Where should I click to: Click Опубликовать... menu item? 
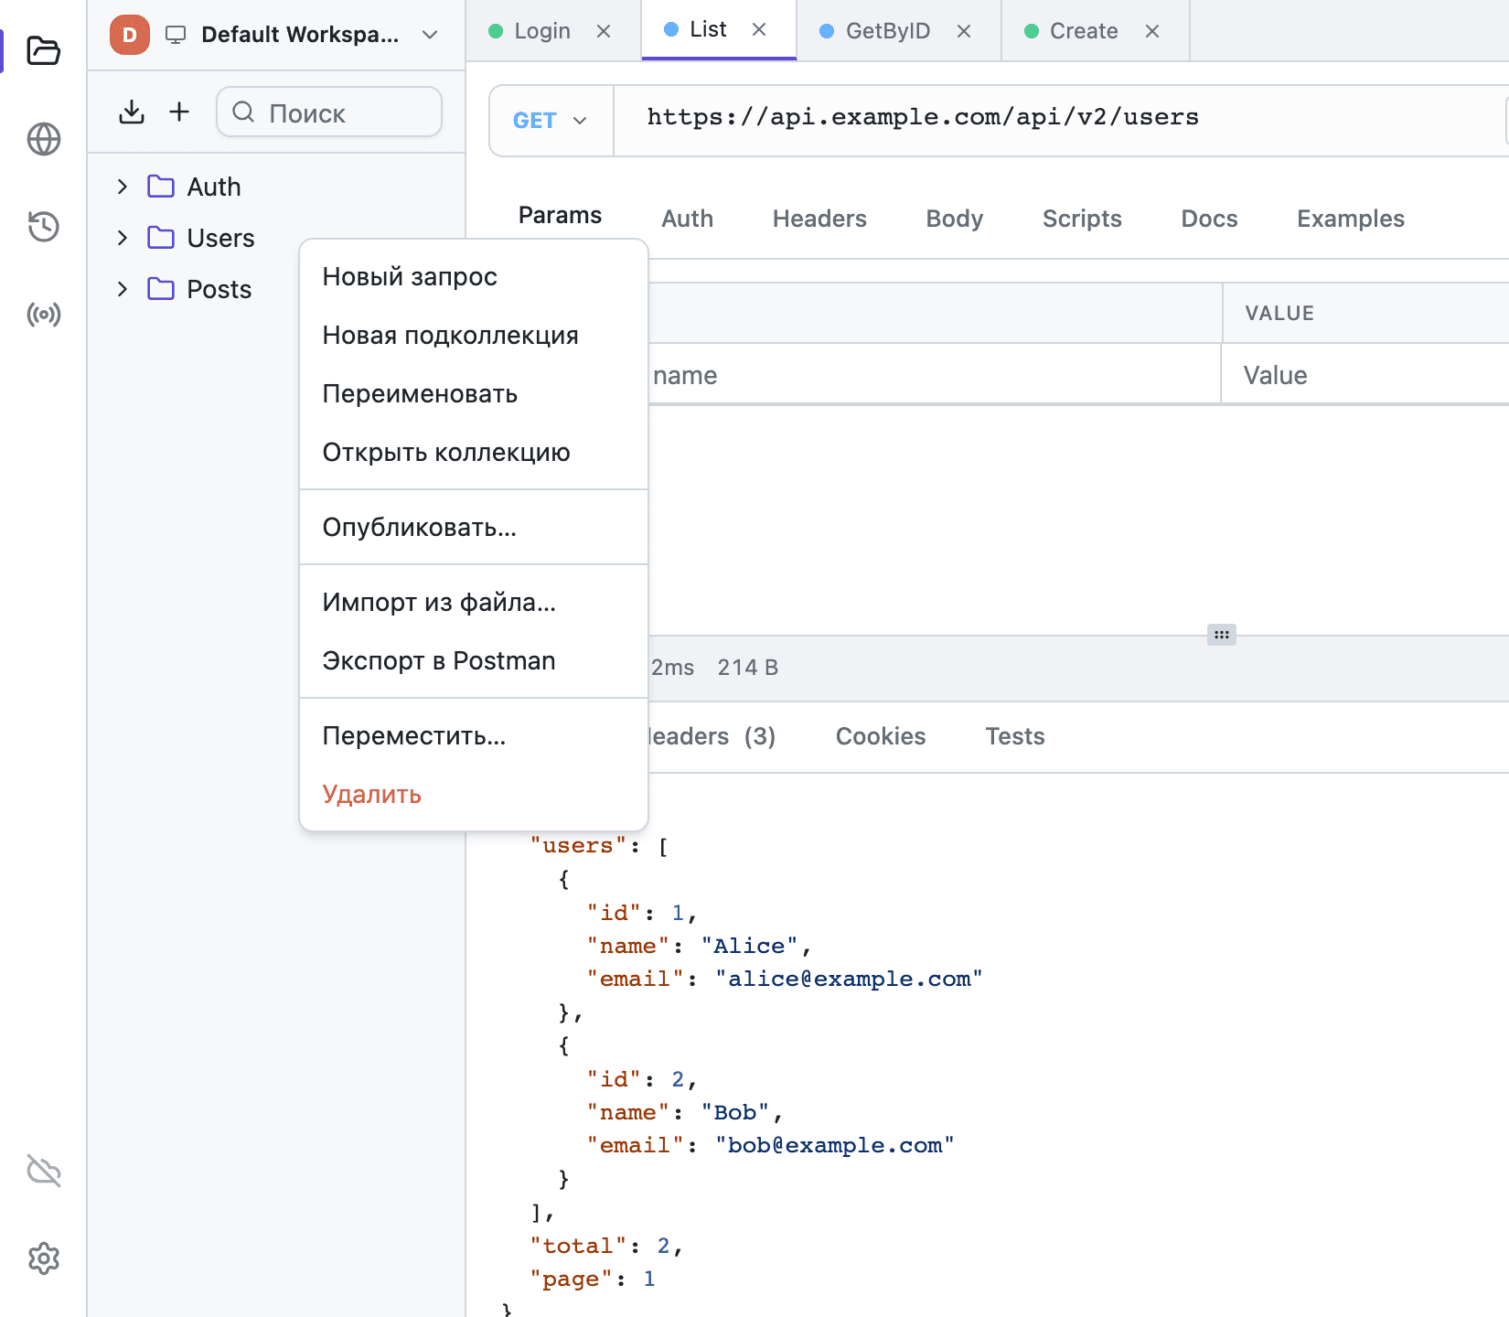pos(474,527)
